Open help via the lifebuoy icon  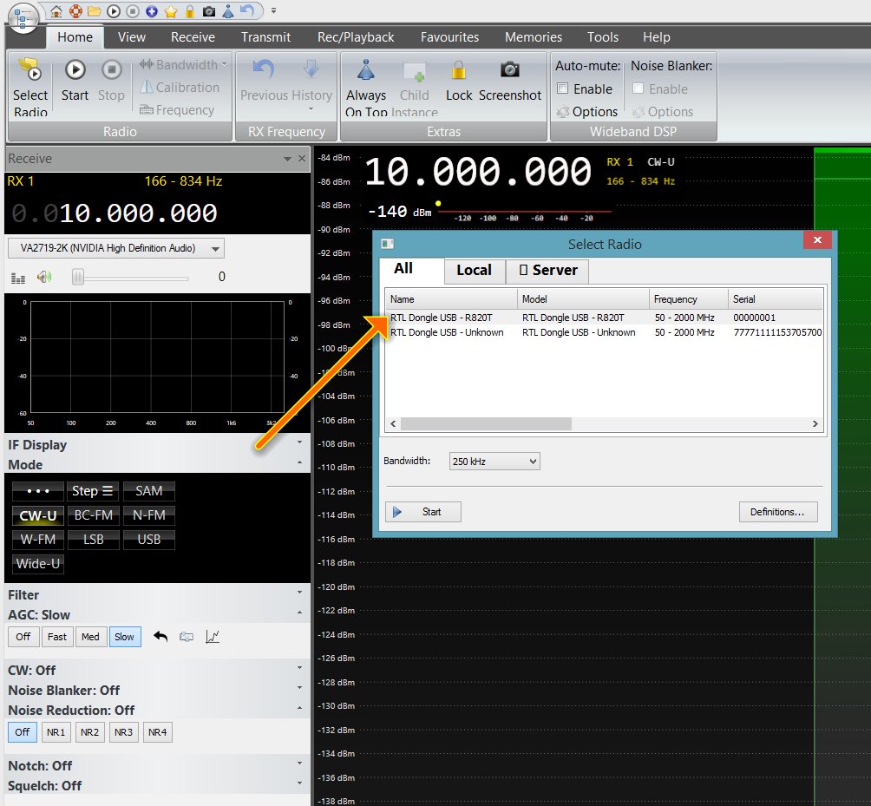coord(75,11)
